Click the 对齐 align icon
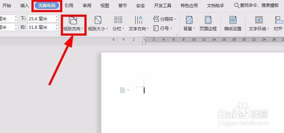The height and width of the screenshot is (133, 284). pos(279,20)
